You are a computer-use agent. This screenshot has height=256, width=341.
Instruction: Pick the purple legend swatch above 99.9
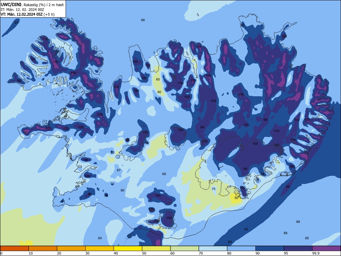click(x=326, y=248)
